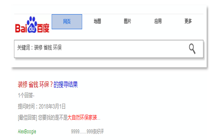Click the 1个回答 answer count
The width and height of the screenshot is (210, 140).
pos(26,95)
